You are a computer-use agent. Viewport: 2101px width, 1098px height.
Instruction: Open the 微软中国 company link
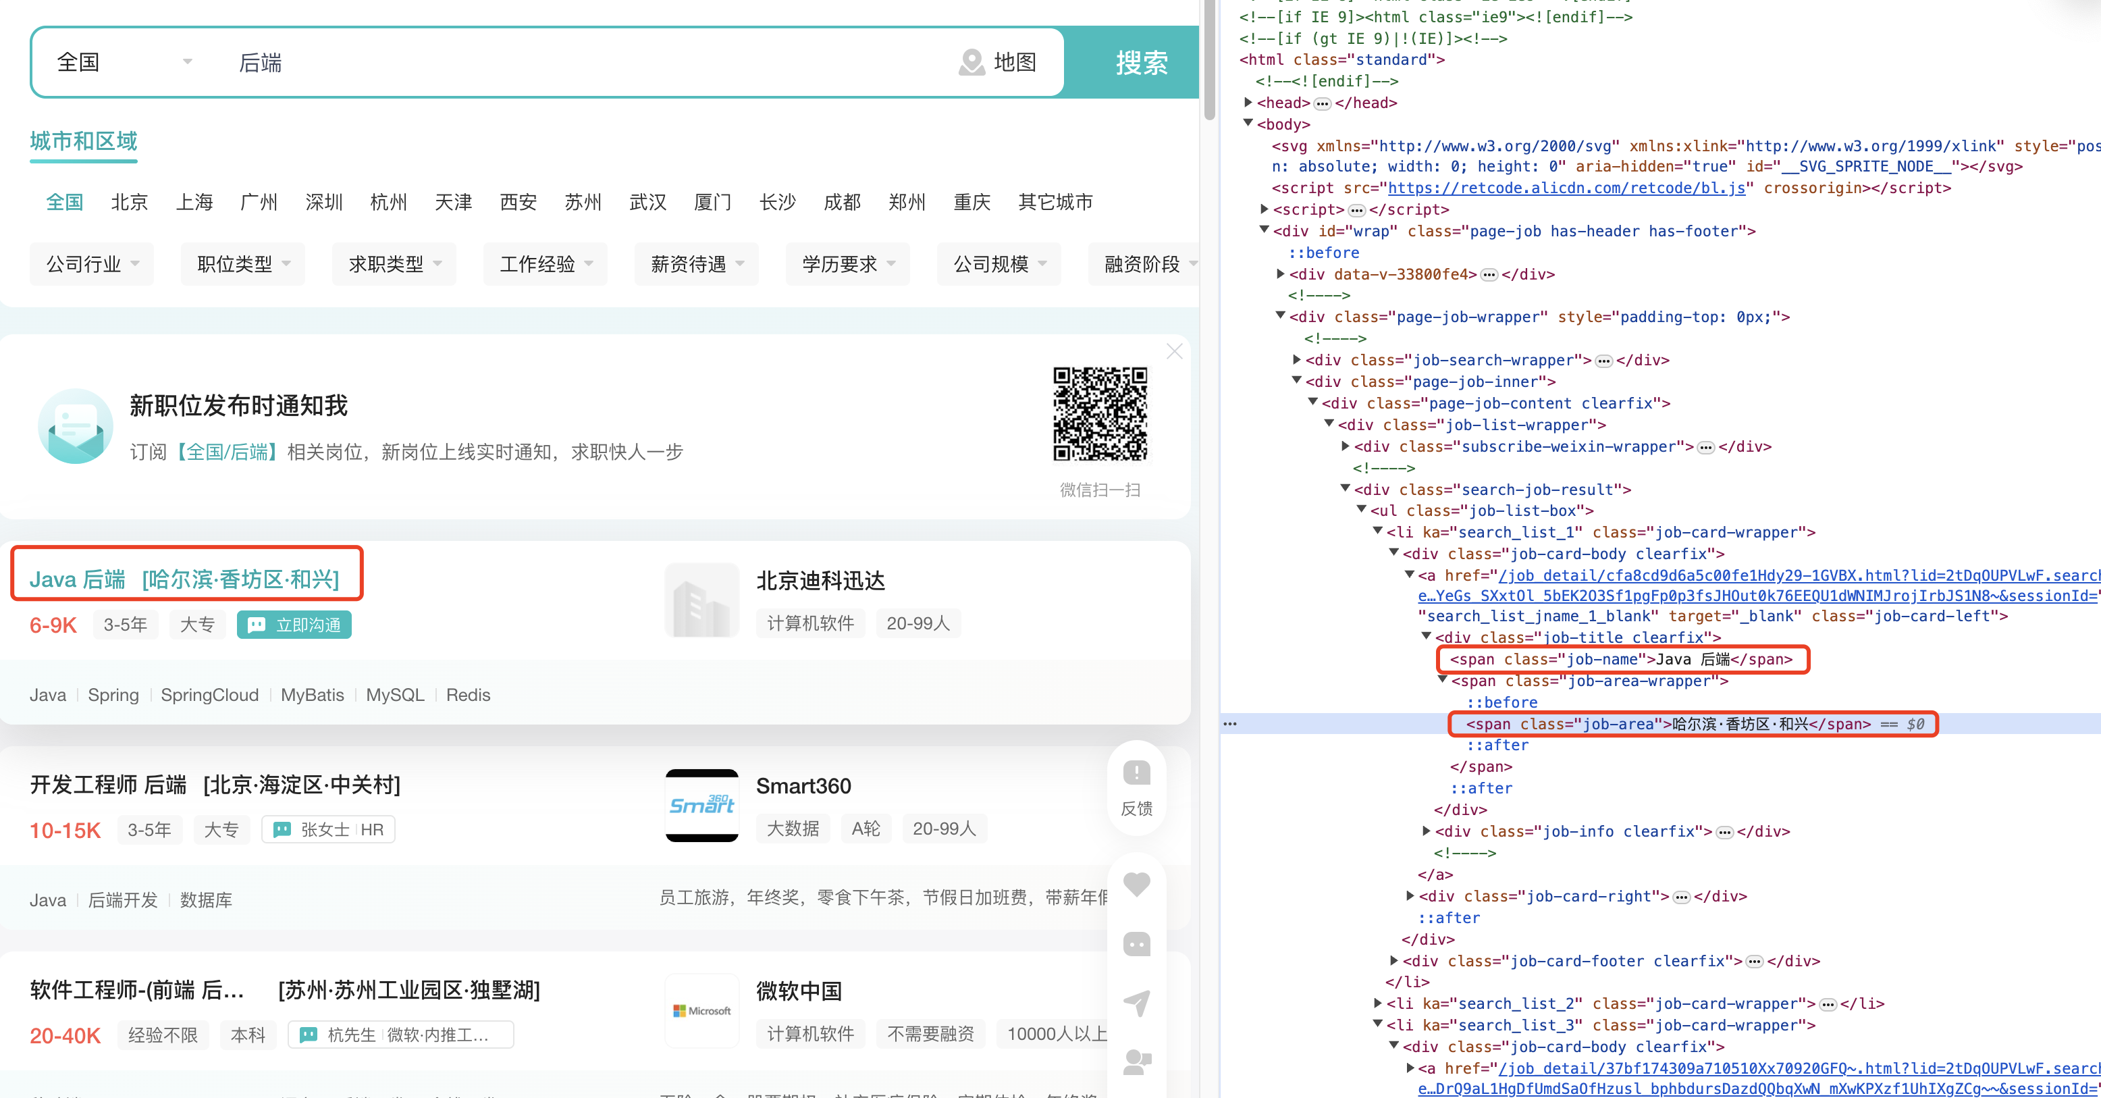[x=799, y=991]
